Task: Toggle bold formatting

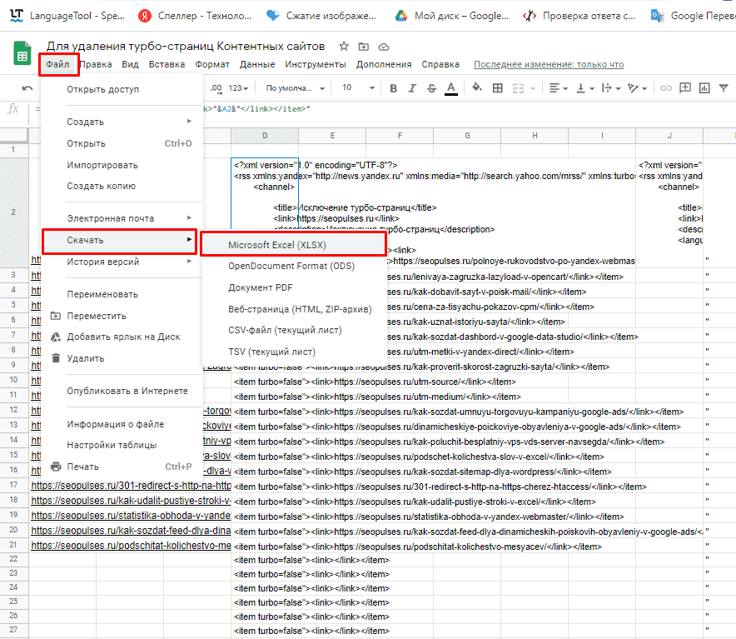Action: (x=393, y=87)
